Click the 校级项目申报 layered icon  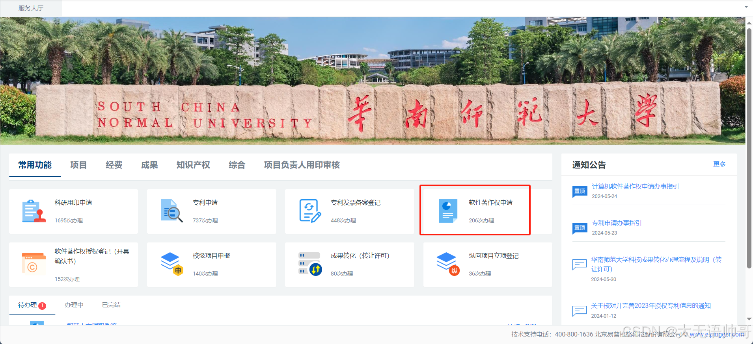pos(172,264)
